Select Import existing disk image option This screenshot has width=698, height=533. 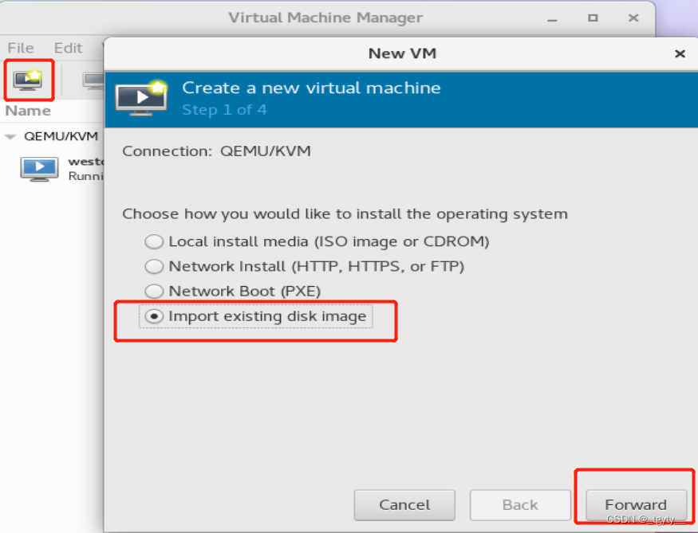153,317
